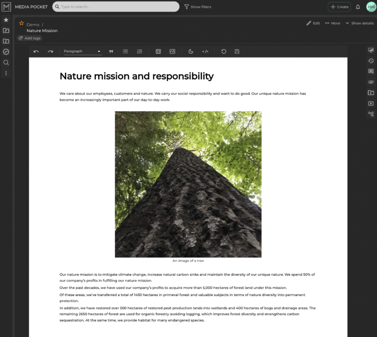Click Add tags
377x337 pixels.
coord(29,38)
